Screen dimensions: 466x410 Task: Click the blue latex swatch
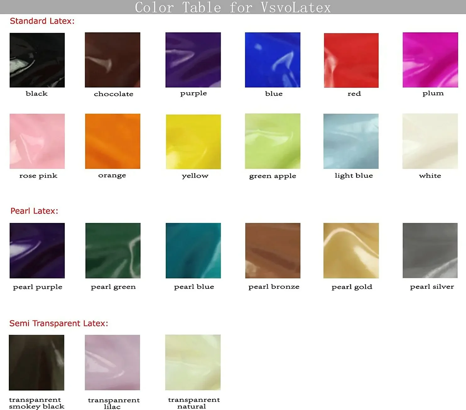[273, 60]
